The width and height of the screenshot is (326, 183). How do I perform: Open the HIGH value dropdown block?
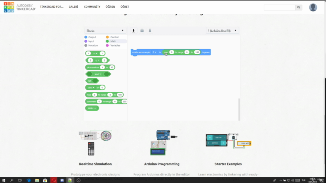(92, 108)
